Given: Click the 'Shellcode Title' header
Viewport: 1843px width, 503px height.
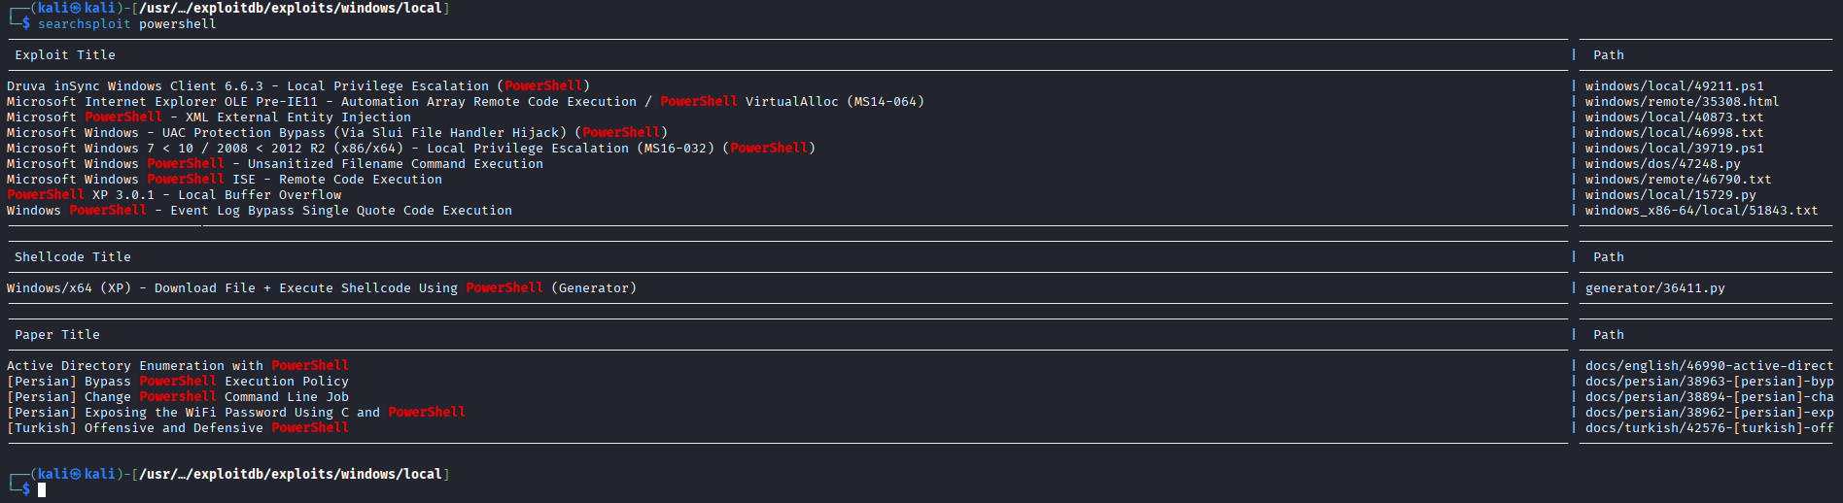Looking at the screenshot, I should coord(73,257).
